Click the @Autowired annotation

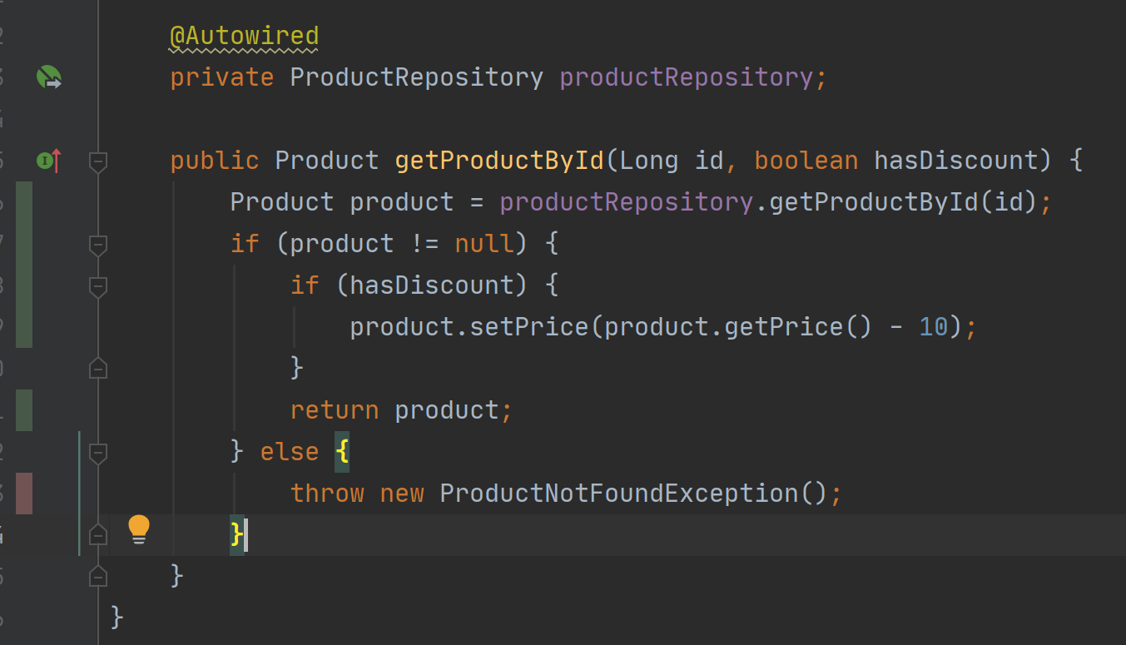(245, 37)
